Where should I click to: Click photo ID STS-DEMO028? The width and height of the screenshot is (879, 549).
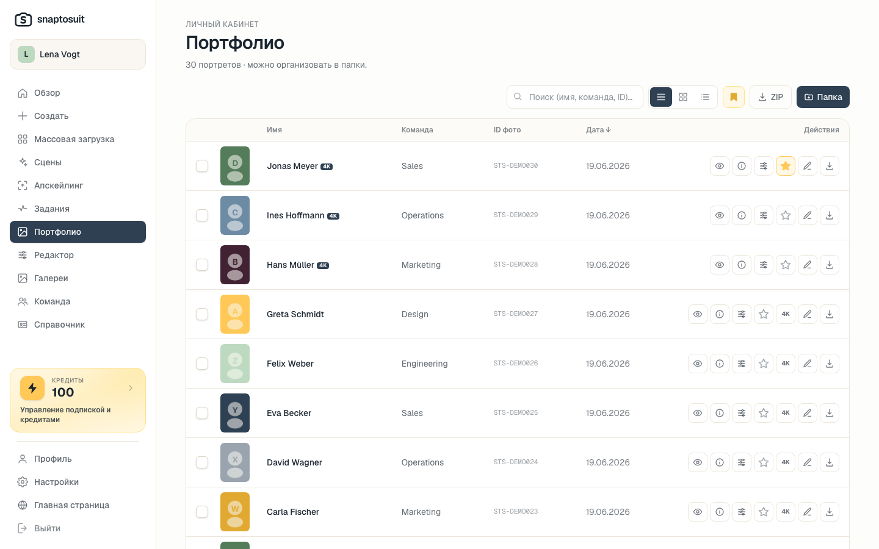click(516, 265)
